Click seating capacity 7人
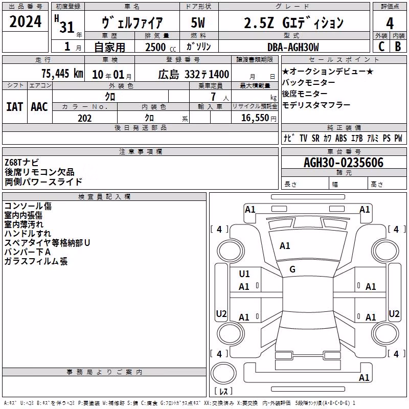 220,97
